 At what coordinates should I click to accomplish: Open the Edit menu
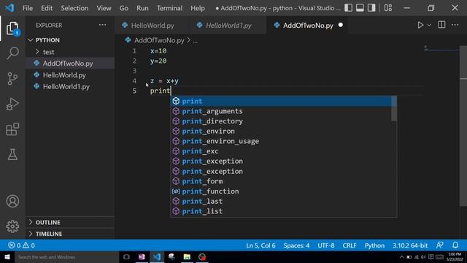[47, 8]
